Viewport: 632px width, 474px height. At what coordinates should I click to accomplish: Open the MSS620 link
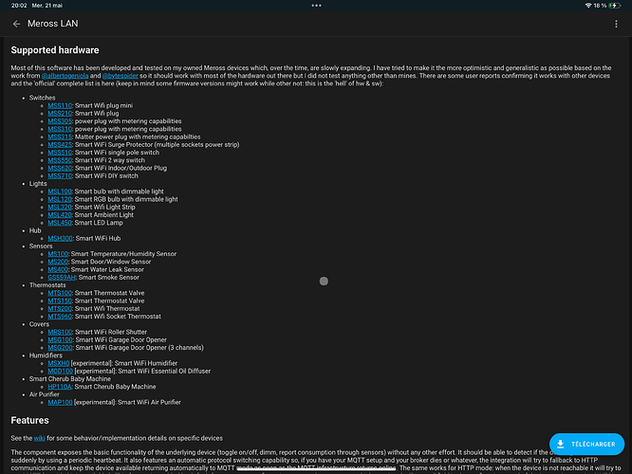[60, 169]
